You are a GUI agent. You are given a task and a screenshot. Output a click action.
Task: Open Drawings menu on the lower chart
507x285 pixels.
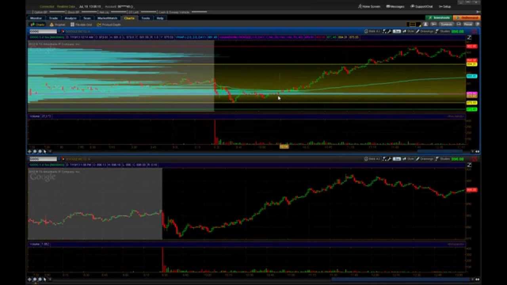click(x=425, y=159)
